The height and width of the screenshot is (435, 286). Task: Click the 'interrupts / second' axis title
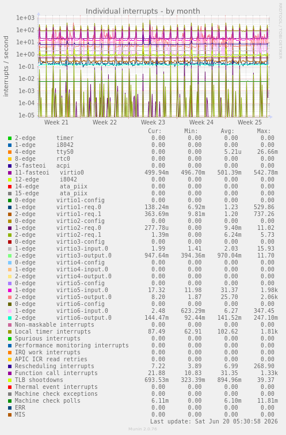[6, 66]
